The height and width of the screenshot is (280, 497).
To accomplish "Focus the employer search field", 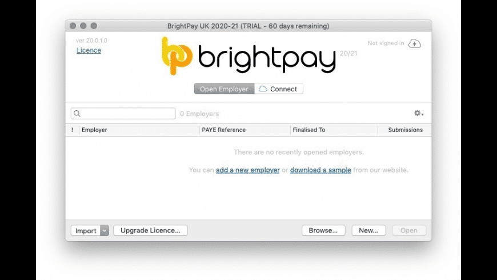I will [x=123, y=114].
